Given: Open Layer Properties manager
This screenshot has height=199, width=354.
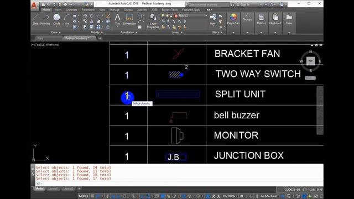Looking at the screenshot, I should click(x=153, y=21).
